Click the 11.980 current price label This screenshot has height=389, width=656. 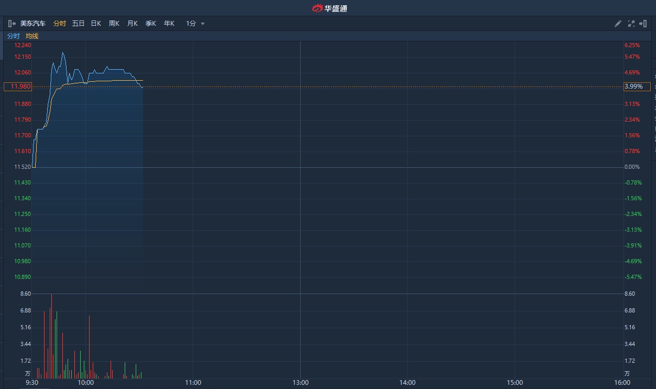tap(18, 87)
